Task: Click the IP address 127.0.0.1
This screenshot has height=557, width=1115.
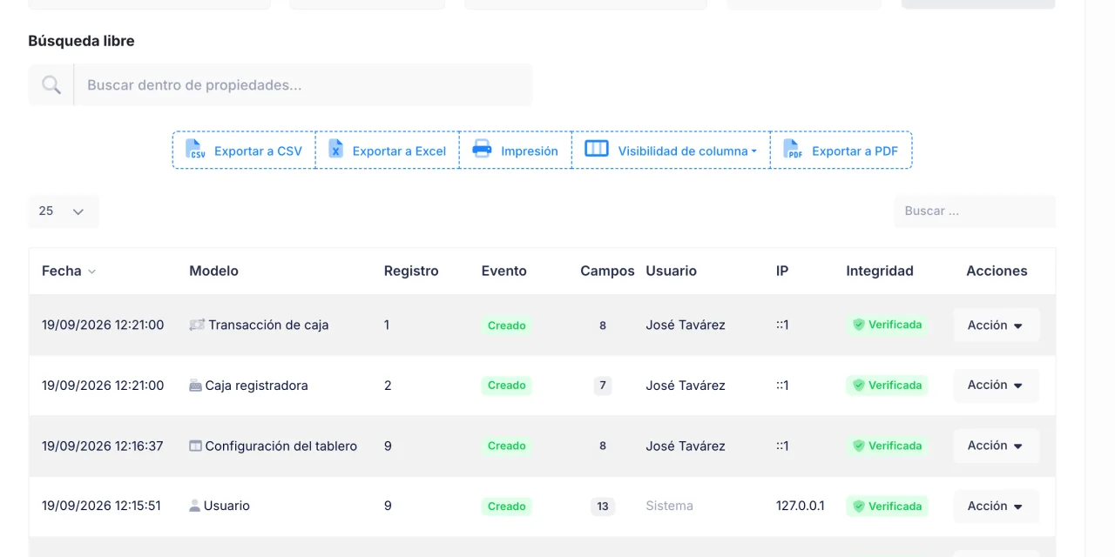Action: pos(801,506)
